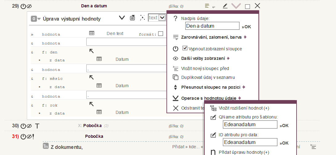The image size is (336, 155).
Task: Select 'Duplikovat údaj v seznamu'
Action: point(208,77)
